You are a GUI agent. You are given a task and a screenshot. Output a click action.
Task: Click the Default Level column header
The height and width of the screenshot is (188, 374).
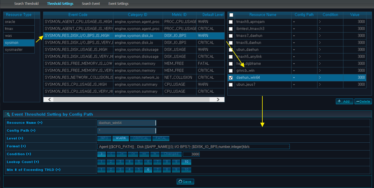tap(210, 15)
